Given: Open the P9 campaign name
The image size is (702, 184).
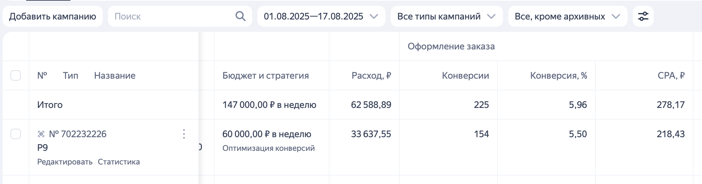Looking at the screenshot, I should (x=43, y=148).
